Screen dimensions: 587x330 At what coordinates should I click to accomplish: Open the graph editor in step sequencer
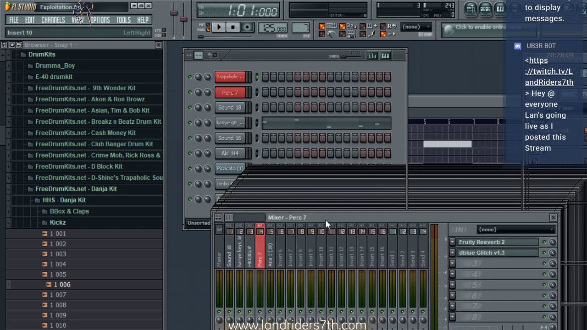(372, 55)
